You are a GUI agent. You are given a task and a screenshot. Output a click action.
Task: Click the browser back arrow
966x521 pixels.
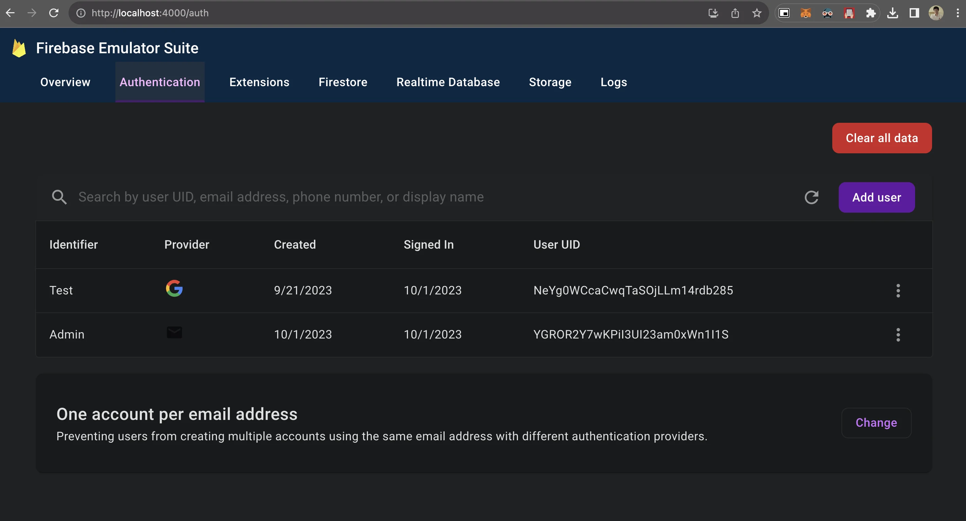click(x=11, y=13)
